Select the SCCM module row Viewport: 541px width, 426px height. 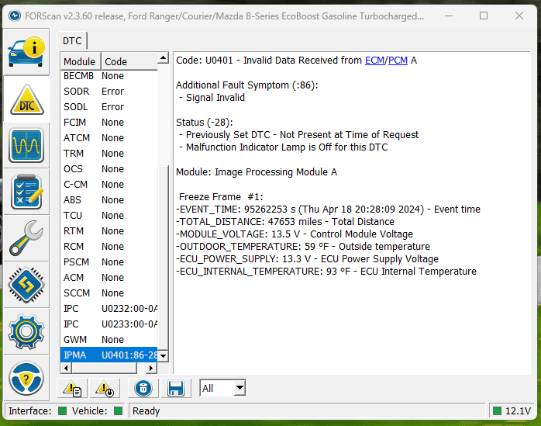click(109, 293)
